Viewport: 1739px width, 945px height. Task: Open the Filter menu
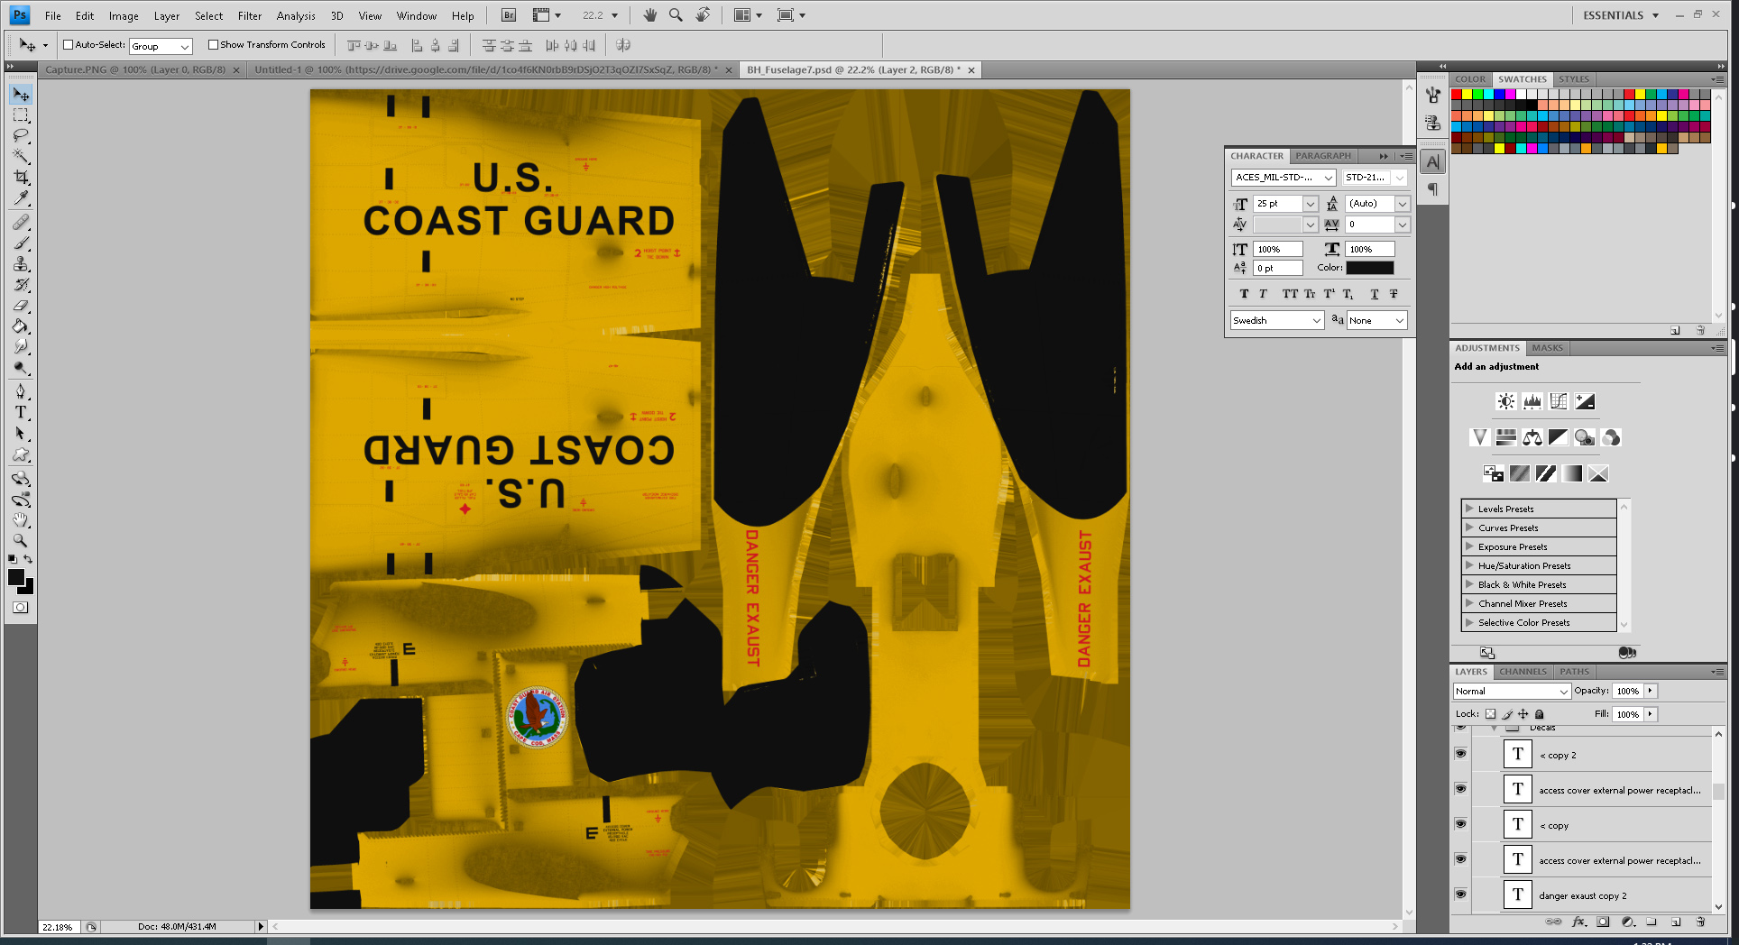pyautogui.click(x=249, y=15)
